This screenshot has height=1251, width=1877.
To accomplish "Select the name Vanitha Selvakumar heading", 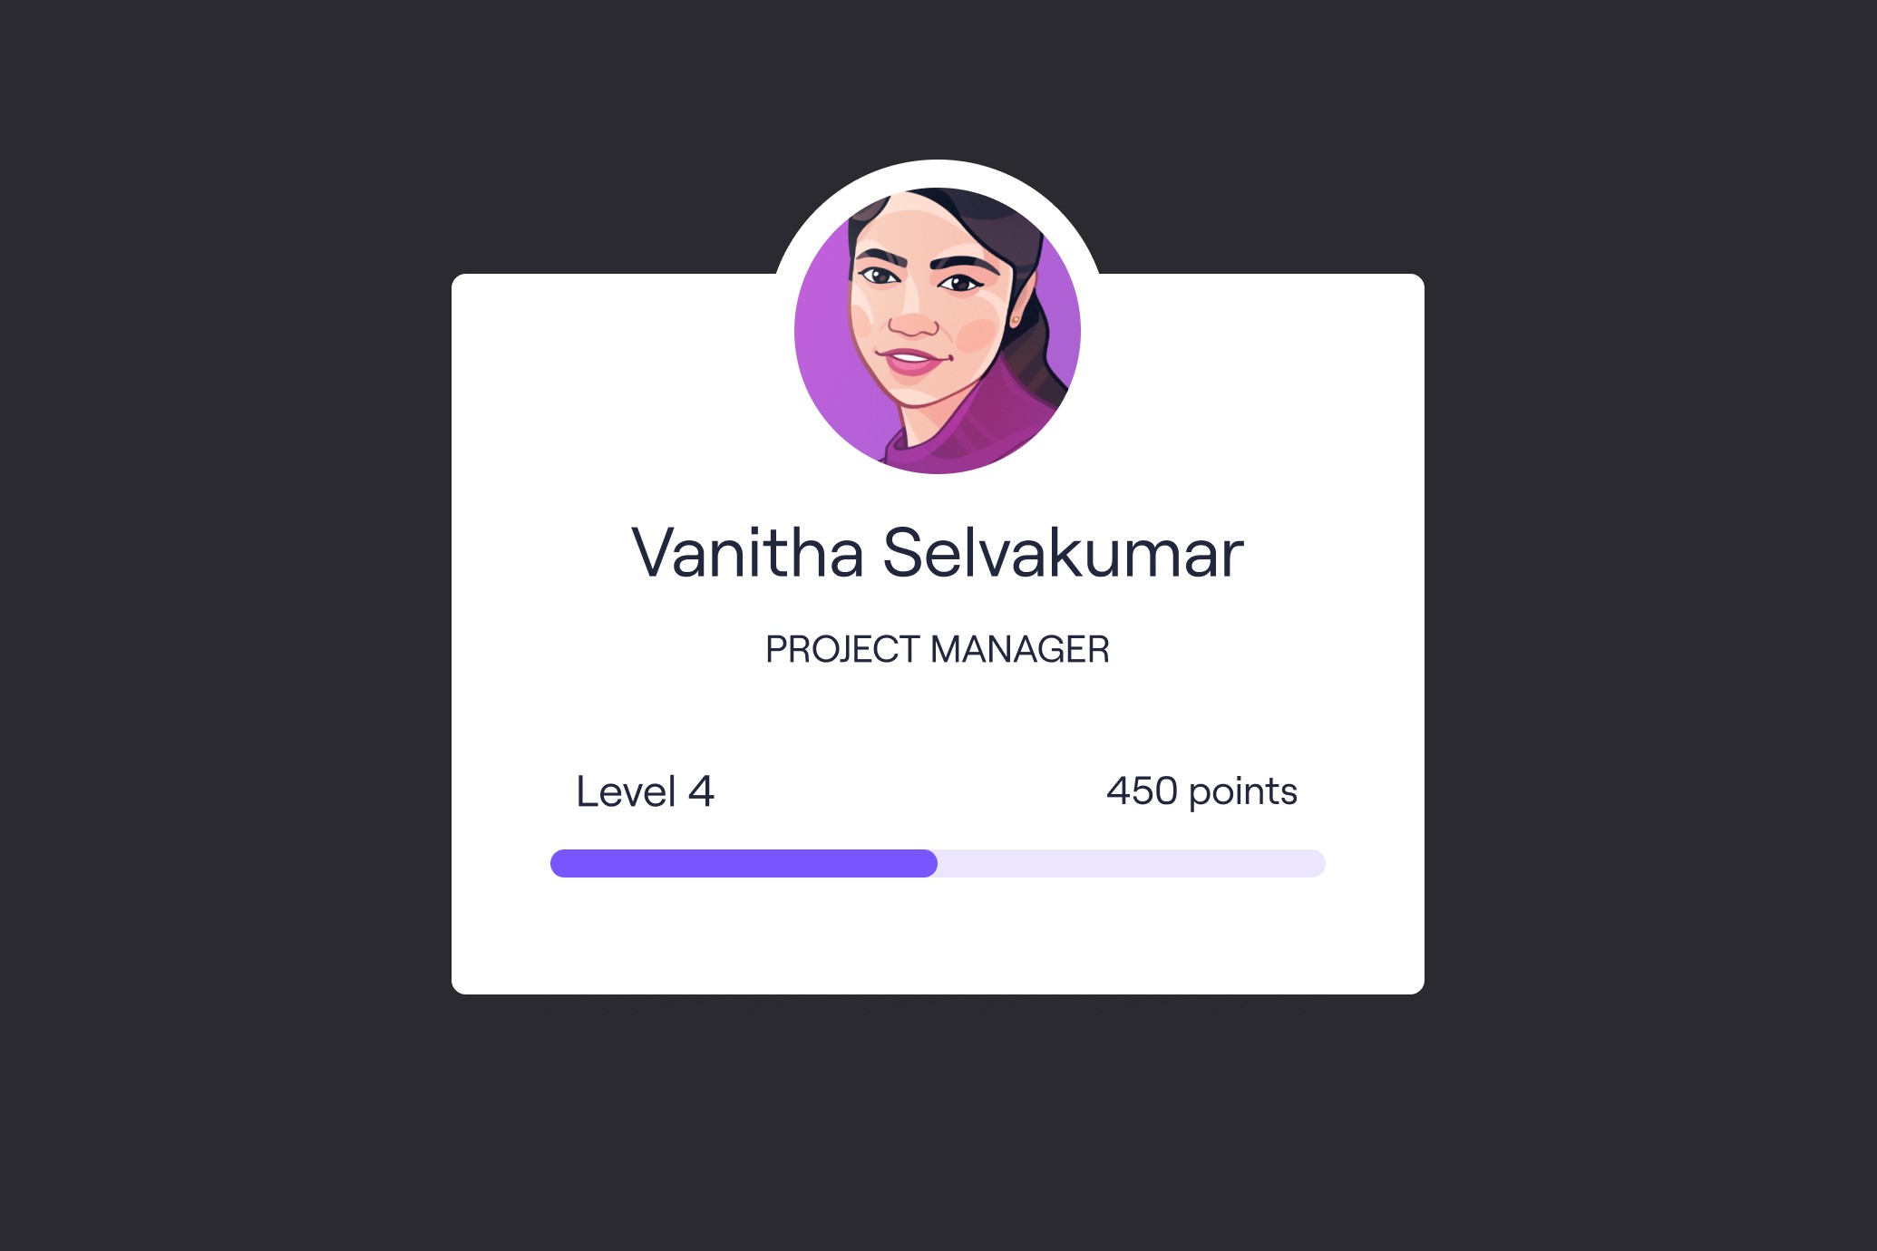I will pyautogui.click(x=938, y=552).
